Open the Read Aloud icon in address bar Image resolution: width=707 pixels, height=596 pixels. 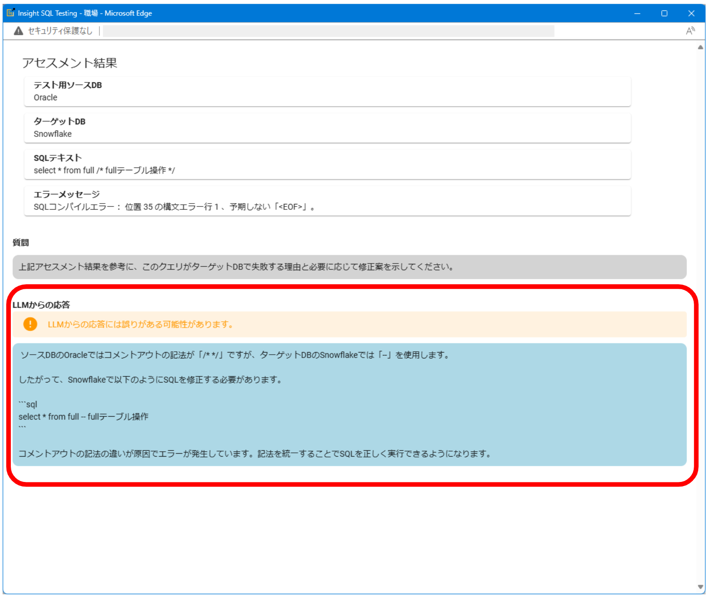[x=690, y=31]
